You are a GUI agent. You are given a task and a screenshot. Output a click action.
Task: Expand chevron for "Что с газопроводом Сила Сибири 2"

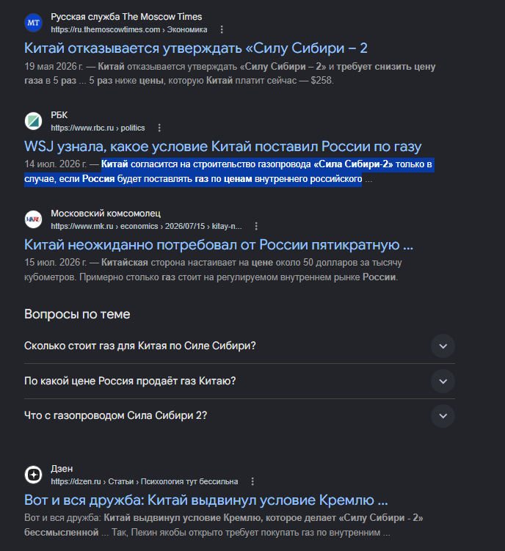(443, 416)
